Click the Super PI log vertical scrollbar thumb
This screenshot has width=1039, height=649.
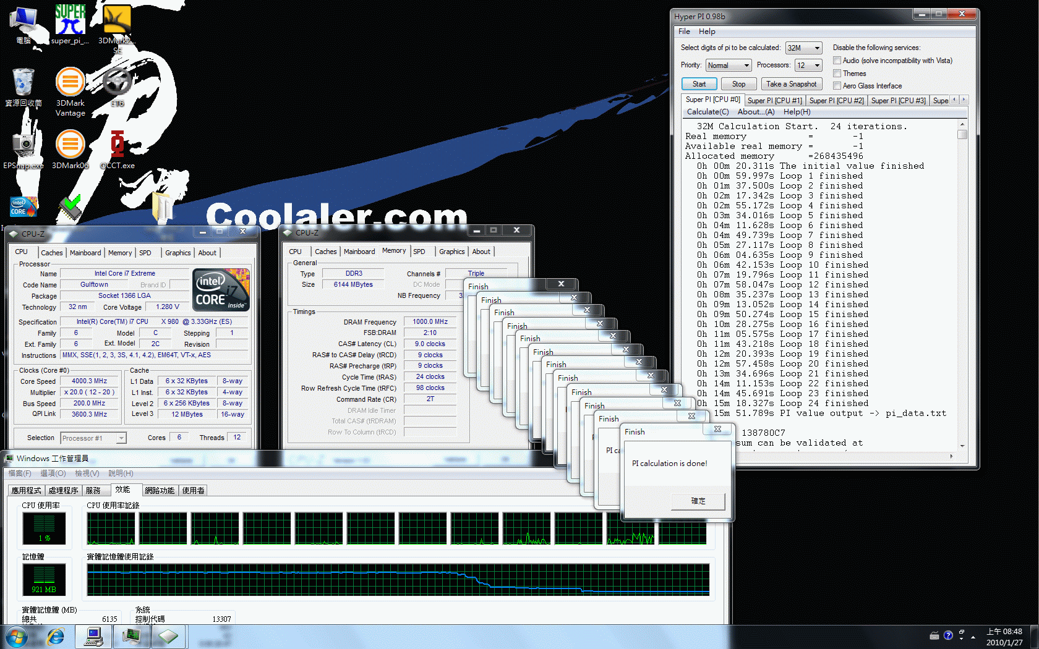coord(962,134)
